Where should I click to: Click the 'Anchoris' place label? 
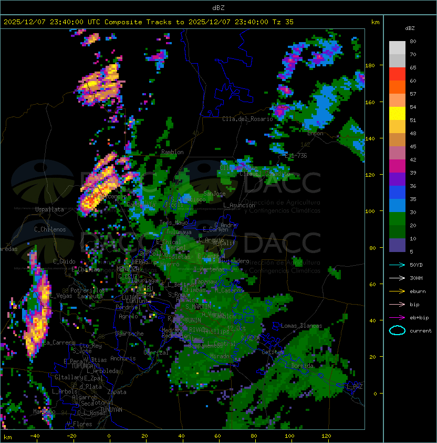click(123, 358)
